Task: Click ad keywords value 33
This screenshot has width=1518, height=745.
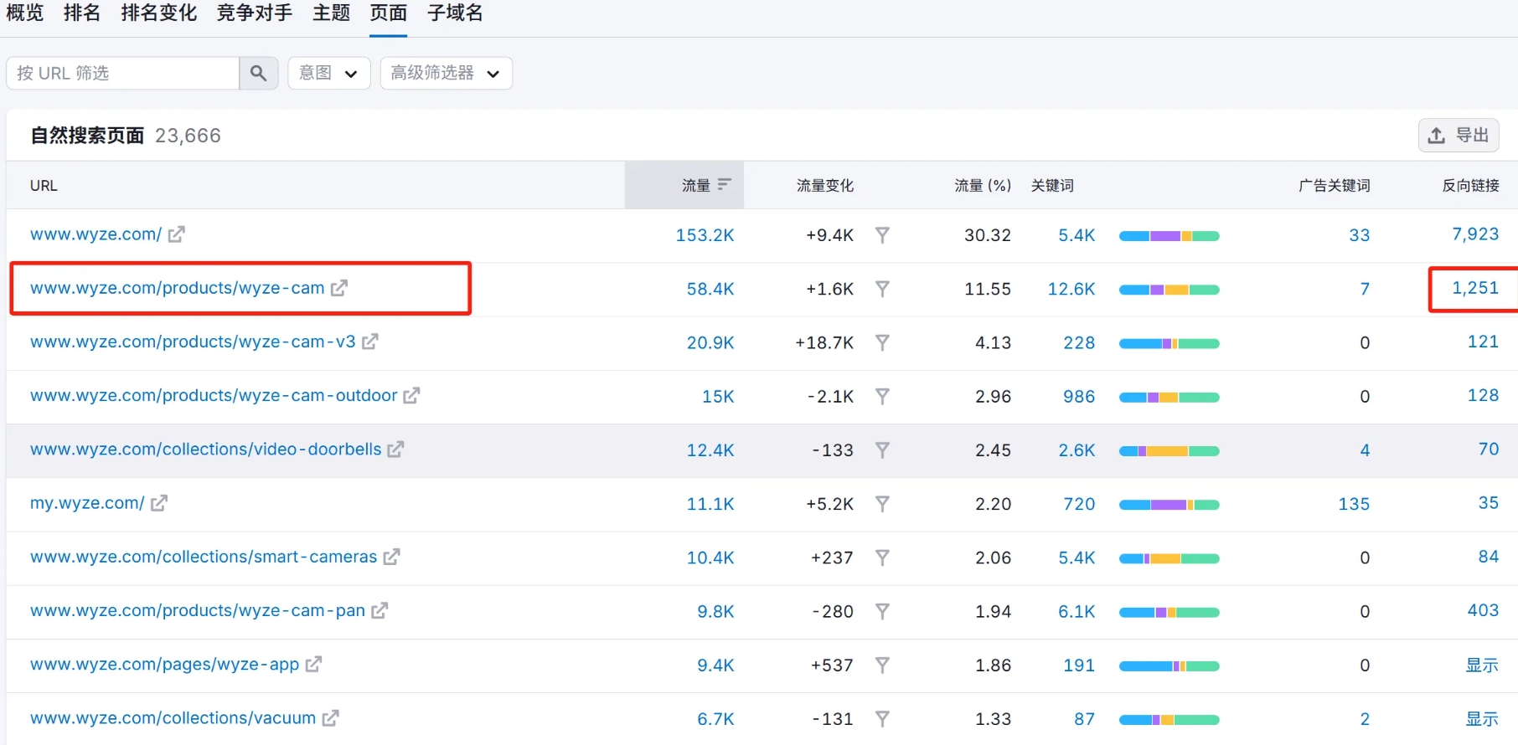Action: [1360, 235]
